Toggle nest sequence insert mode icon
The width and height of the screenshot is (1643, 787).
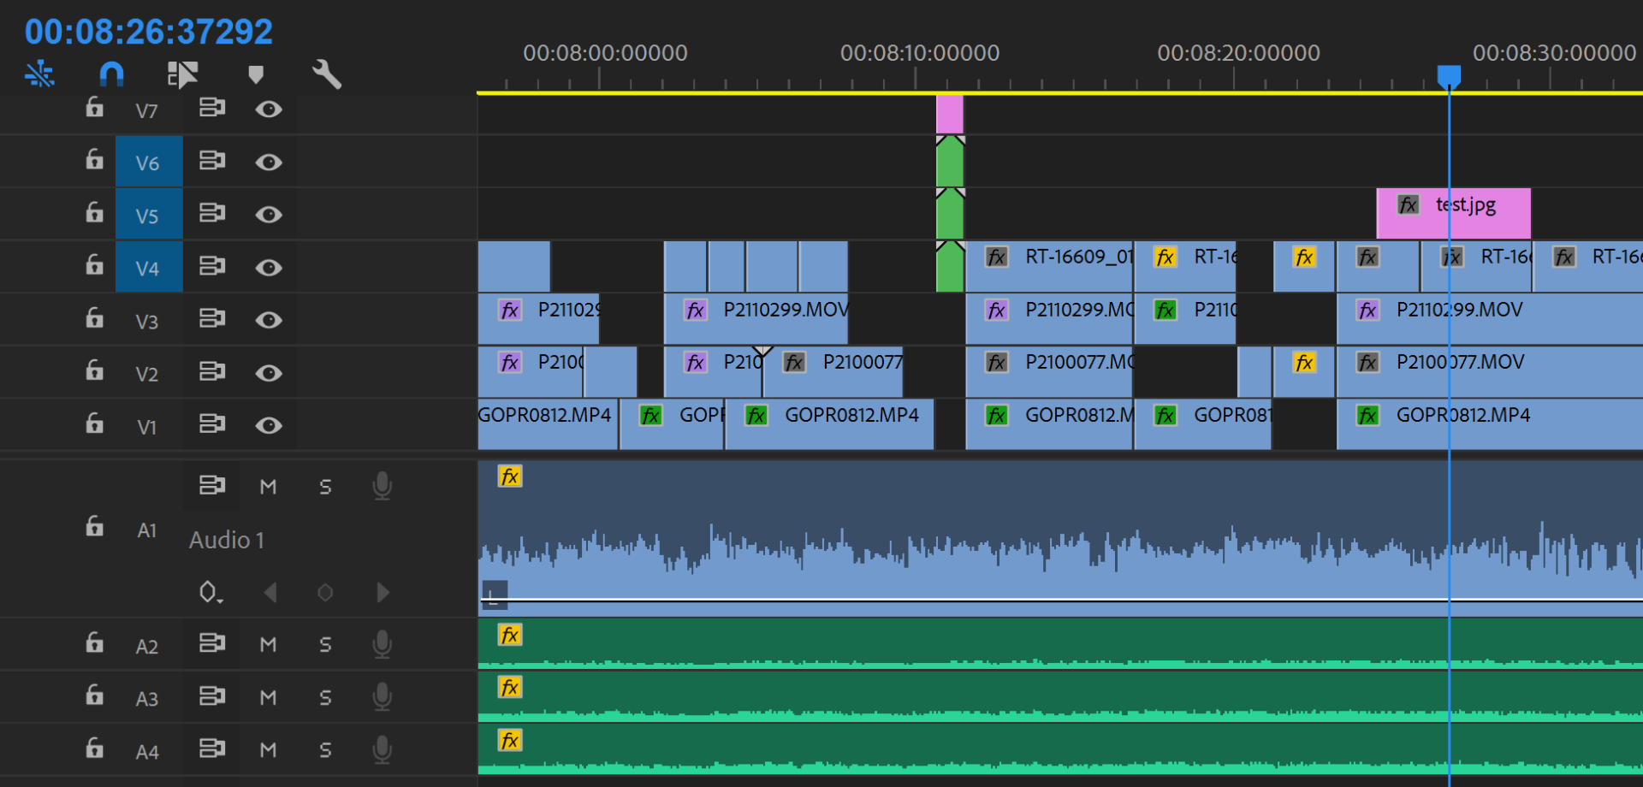(39, 74)
